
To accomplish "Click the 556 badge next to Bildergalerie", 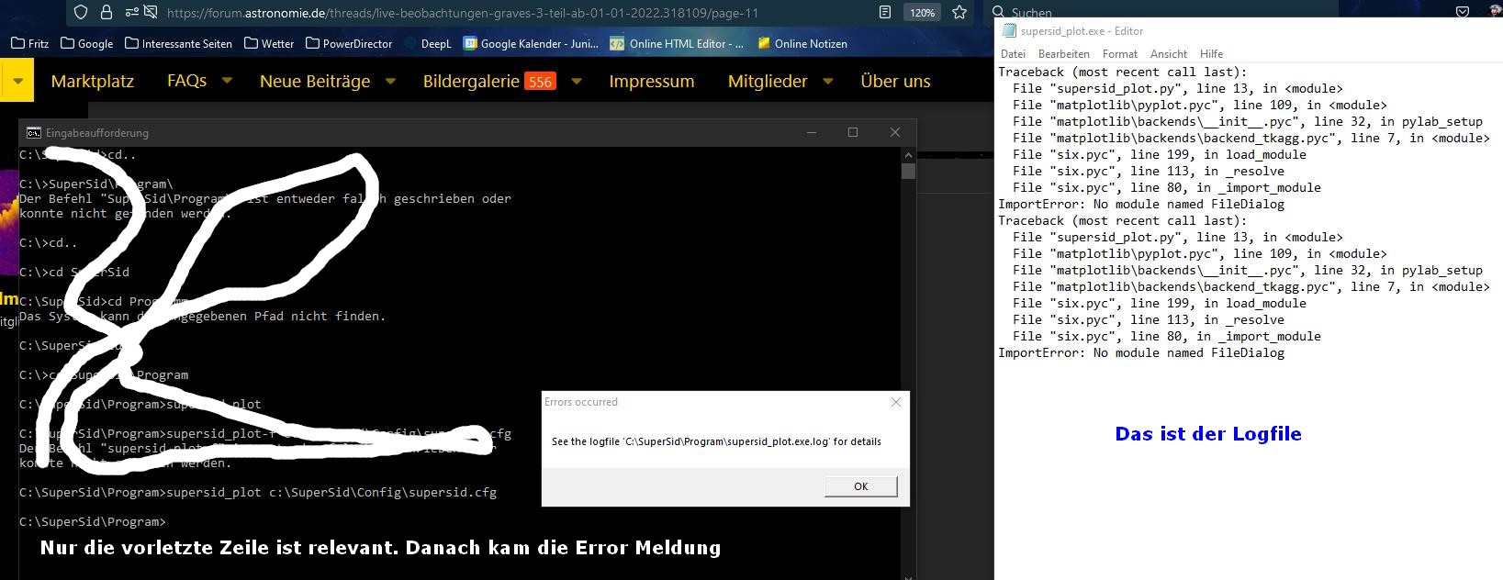I will [x=541, y=82].
